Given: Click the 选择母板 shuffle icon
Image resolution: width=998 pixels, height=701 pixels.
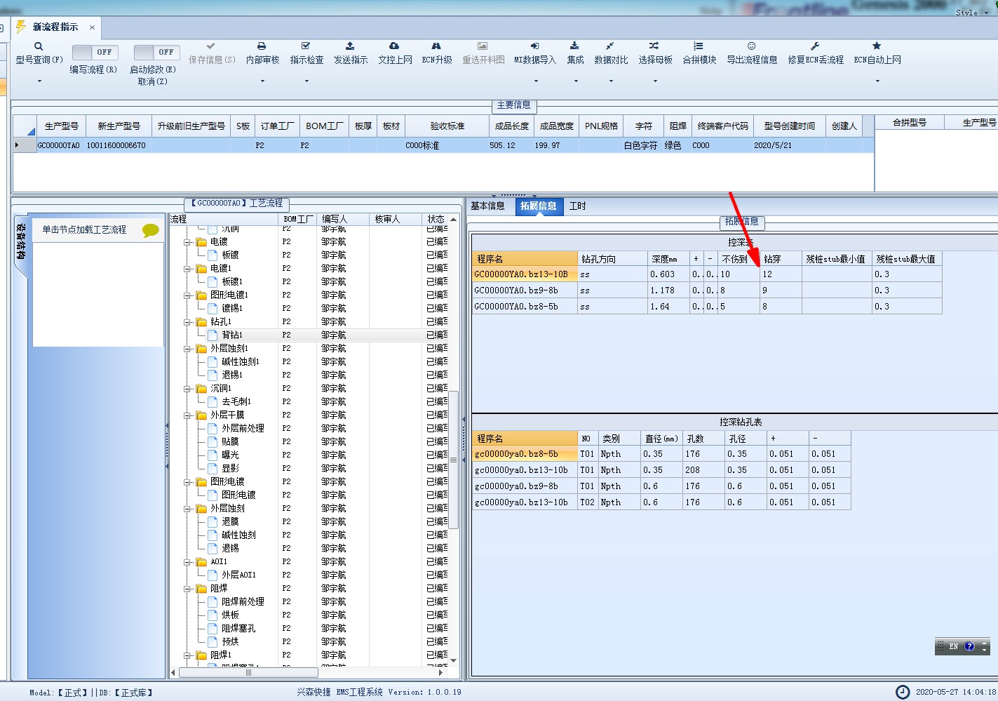Looking at the screenshot, I should (x=654, y=46).
